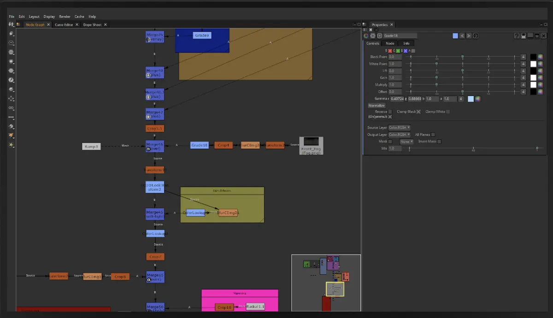
Task: Click the node graph navigator minimap
Action: [x=326, y=283]
